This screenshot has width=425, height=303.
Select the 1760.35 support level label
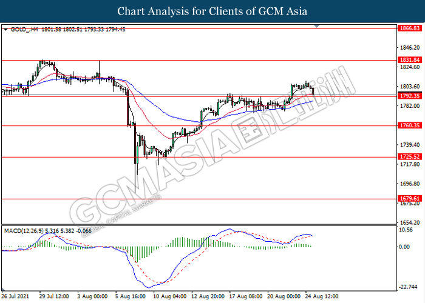[x=410, y=125]
